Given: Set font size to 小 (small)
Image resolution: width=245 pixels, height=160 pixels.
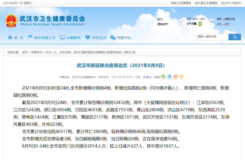Looking at the screenshot, I should point(150,77).
